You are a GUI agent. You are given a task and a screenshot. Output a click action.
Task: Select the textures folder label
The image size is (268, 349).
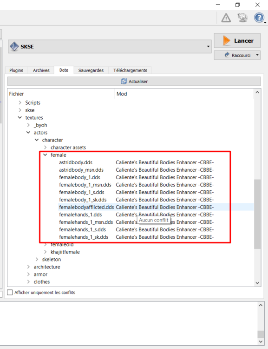pyautogui.click(x=34, y=118)
